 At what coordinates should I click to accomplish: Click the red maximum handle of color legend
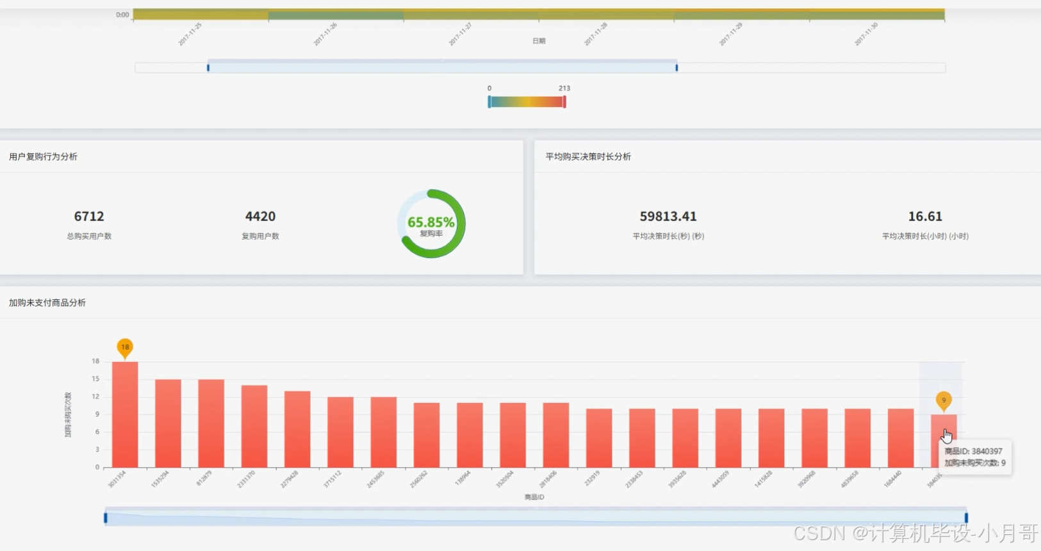pyautogui.click(x=564, y=102)
